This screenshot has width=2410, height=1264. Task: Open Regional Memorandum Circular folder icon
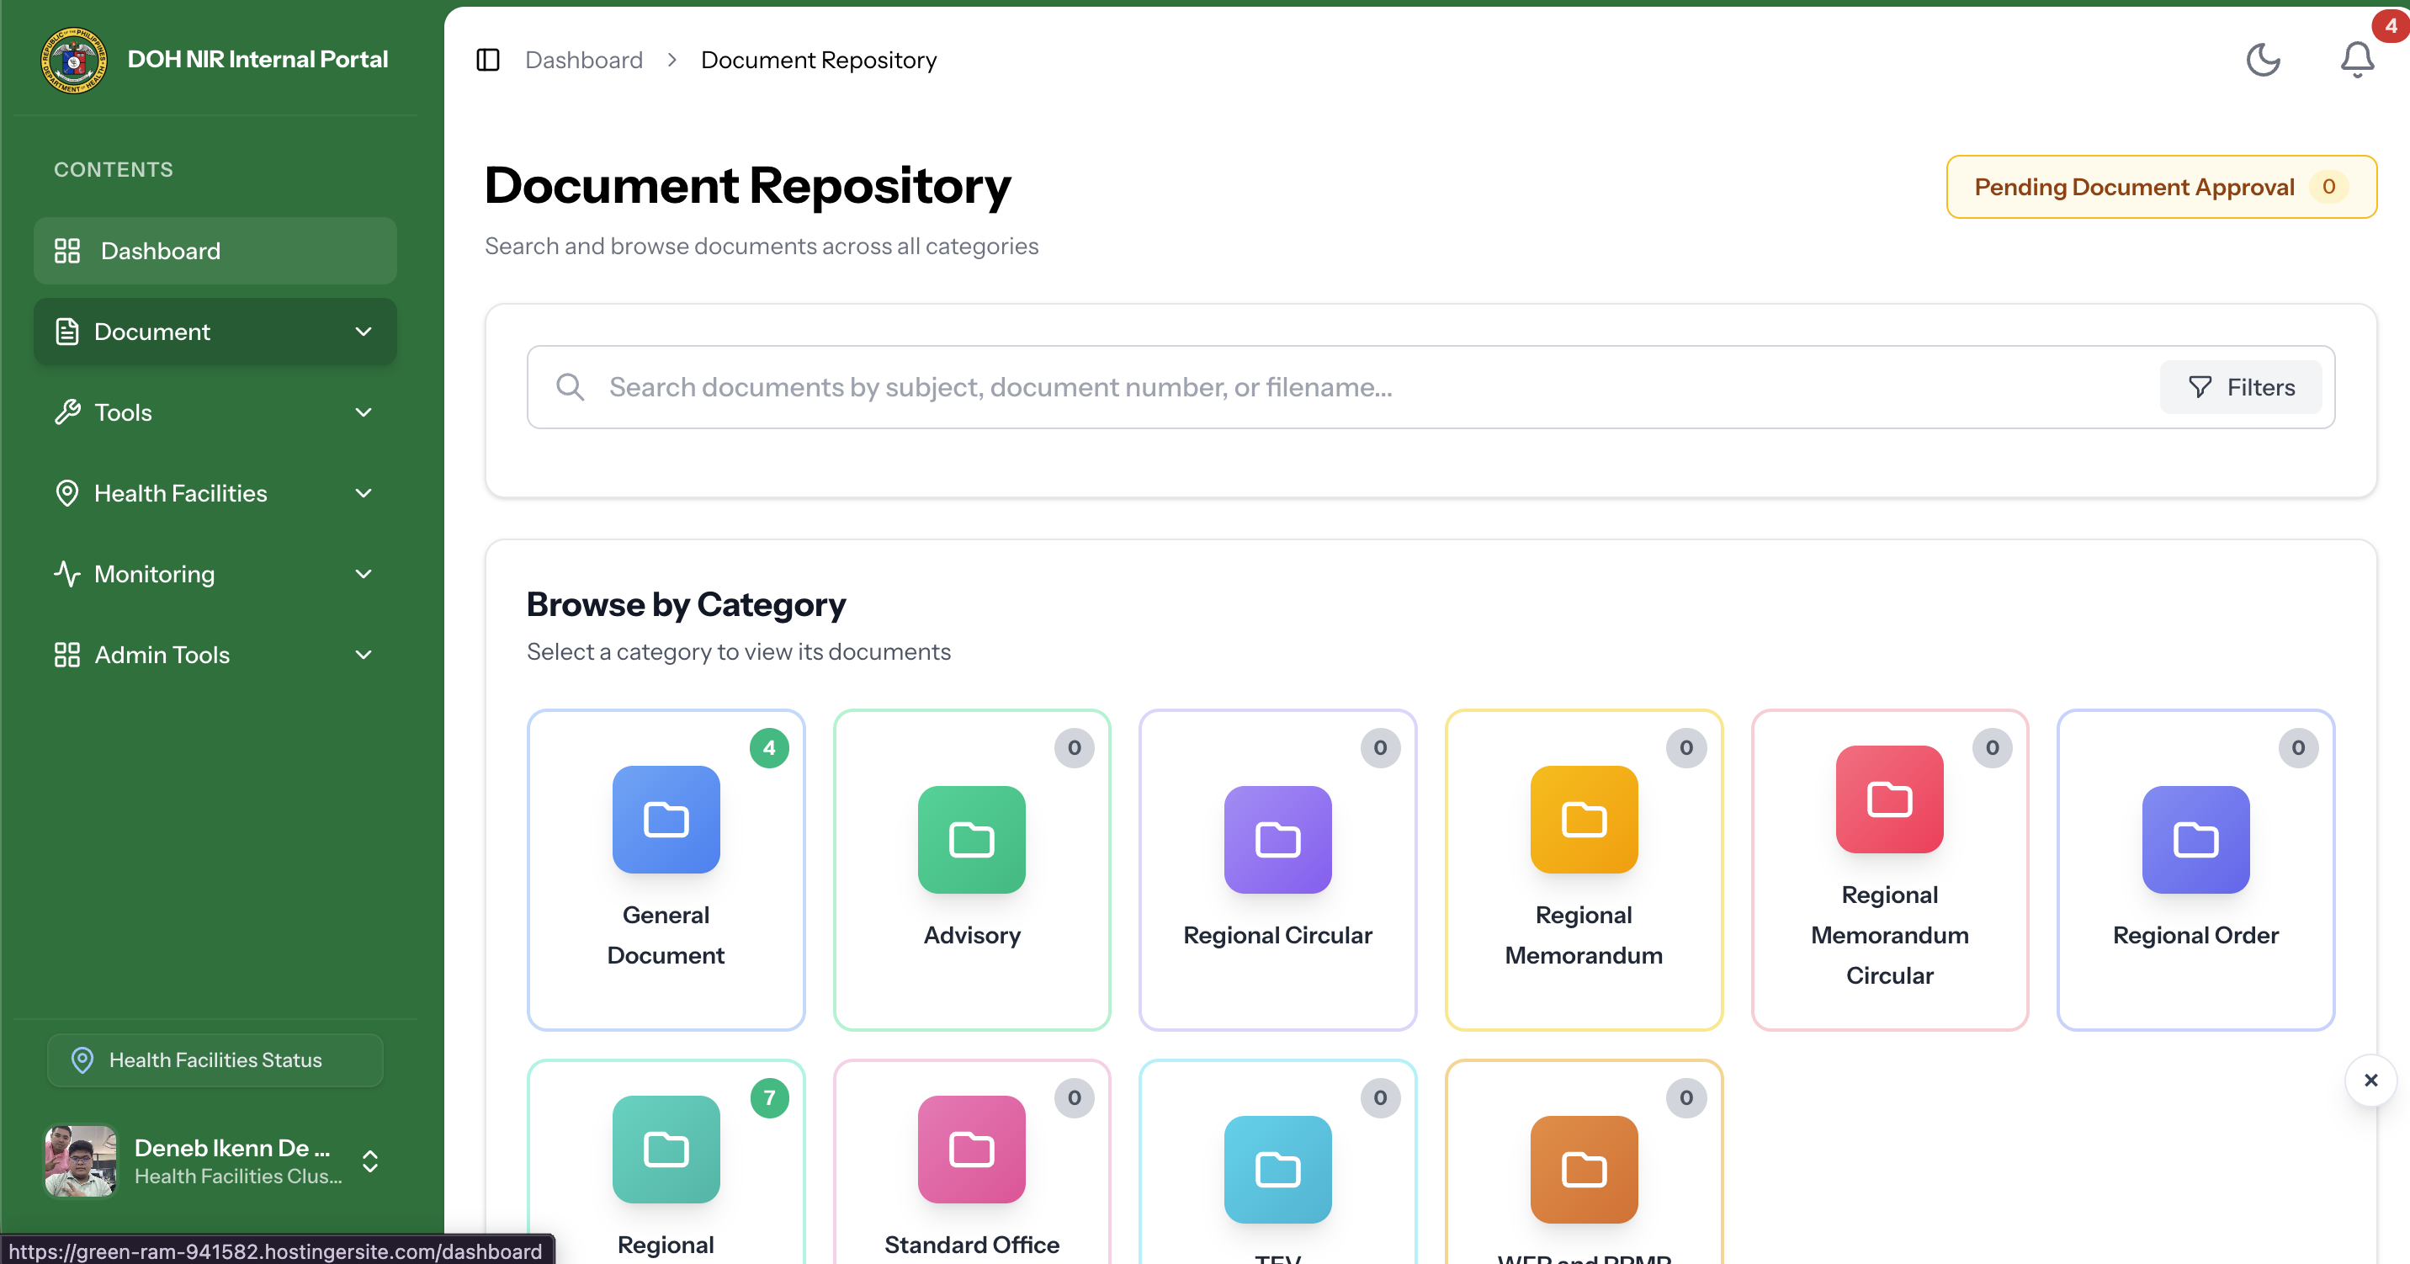click(1890, 799)
